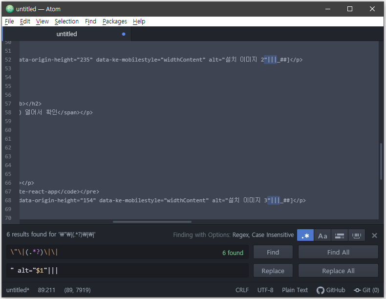The height and width of the screenshot is (299, 386).
Task: Click the modified dot on untitled tab
Action: click(124, 34)
